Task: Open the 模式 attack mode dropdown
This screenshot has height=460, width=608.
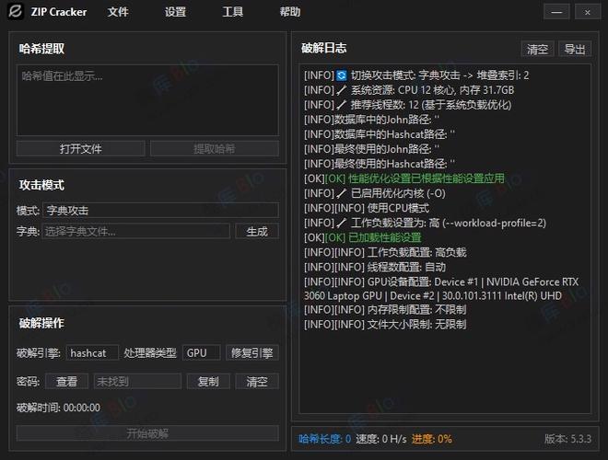Action: click(160, 211)
